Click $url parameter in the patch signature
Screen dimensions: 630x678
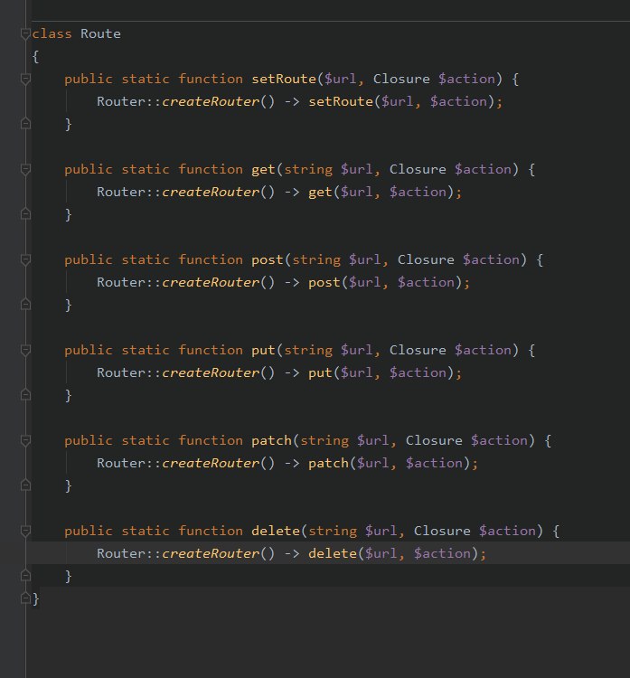(373, 440)
